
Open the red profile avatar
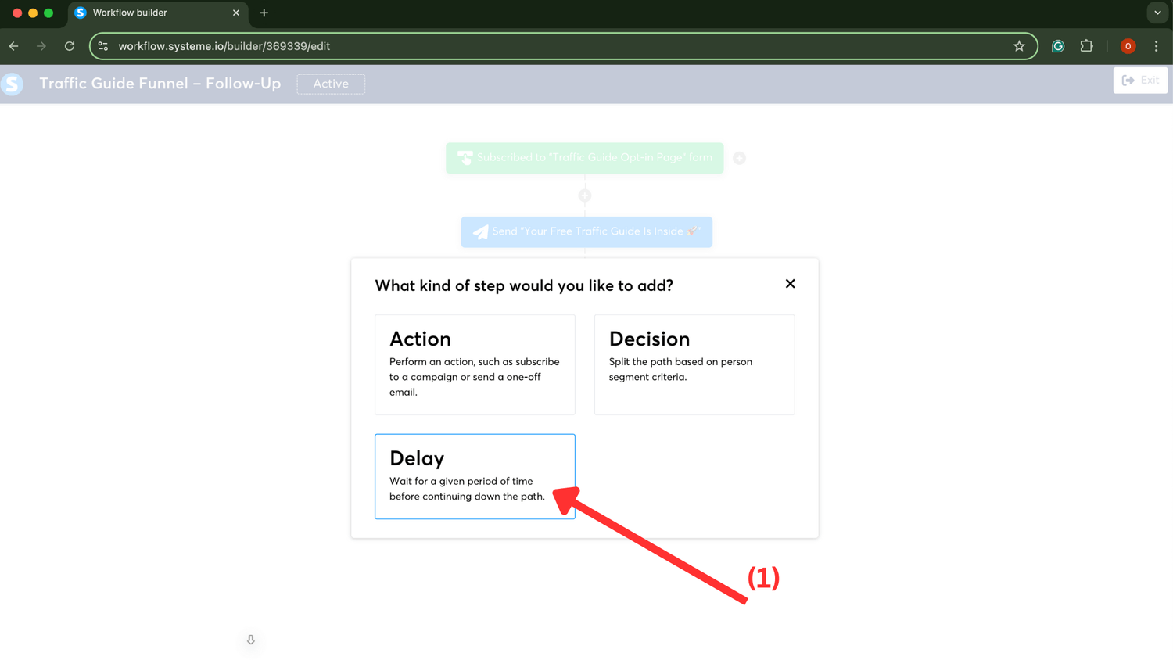1128,46
